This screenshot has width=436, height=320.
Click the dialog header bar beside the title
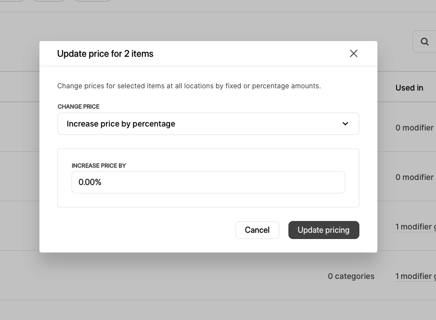(x=250, y=53)
